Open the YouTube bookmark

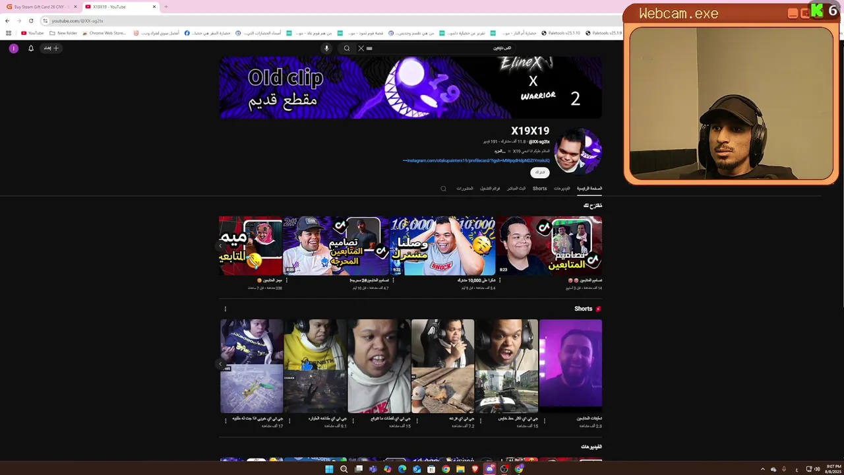tap(32, 33)
